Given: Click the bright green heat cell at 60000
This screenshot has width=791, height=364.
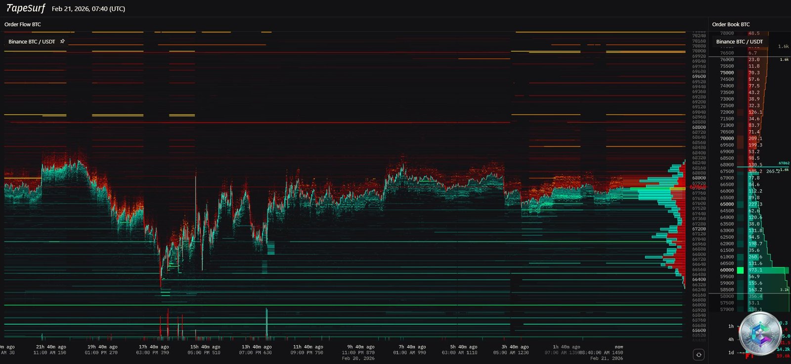Looking at the screenshot, I should click(x=740, y=270).
